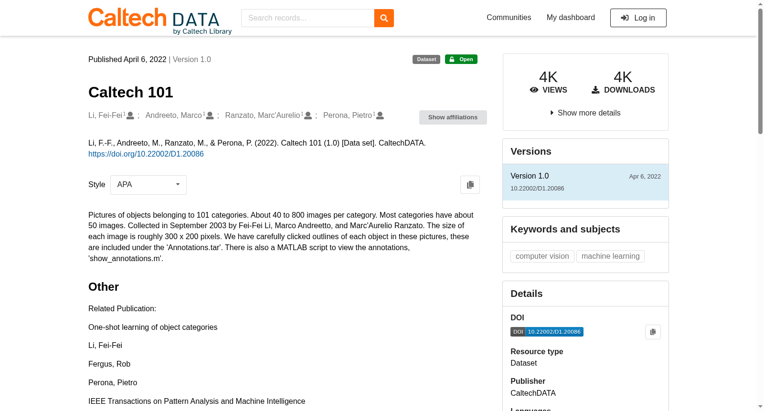Viewport: 764px width, 411px height.
Task: Click the Dataset resource type badge
Action: (x=426, y=59)
